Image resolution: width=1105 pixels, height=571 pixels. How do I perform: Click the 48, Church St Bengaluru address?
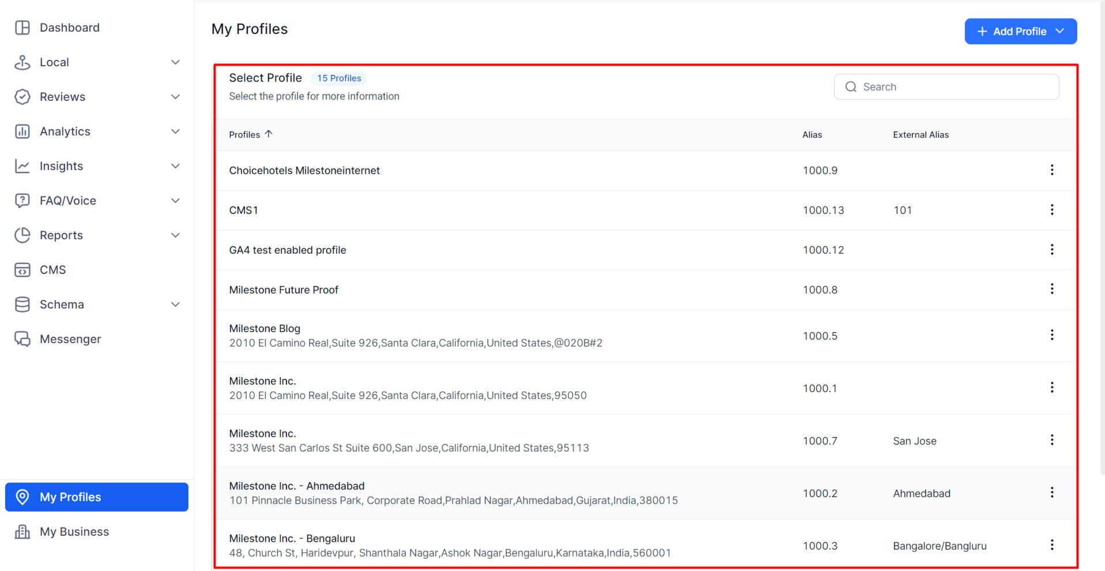pos(450,553)
